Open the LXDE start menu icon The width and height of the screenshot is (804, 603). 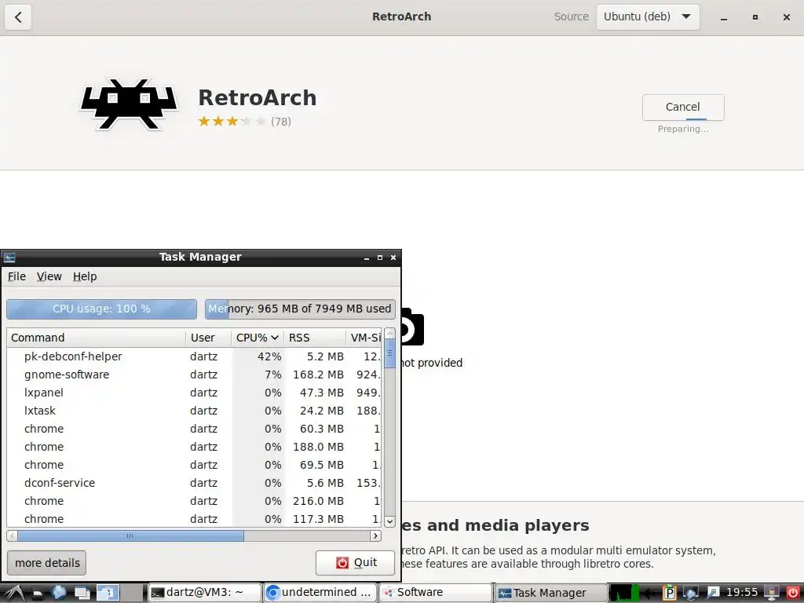click(14, 594)
